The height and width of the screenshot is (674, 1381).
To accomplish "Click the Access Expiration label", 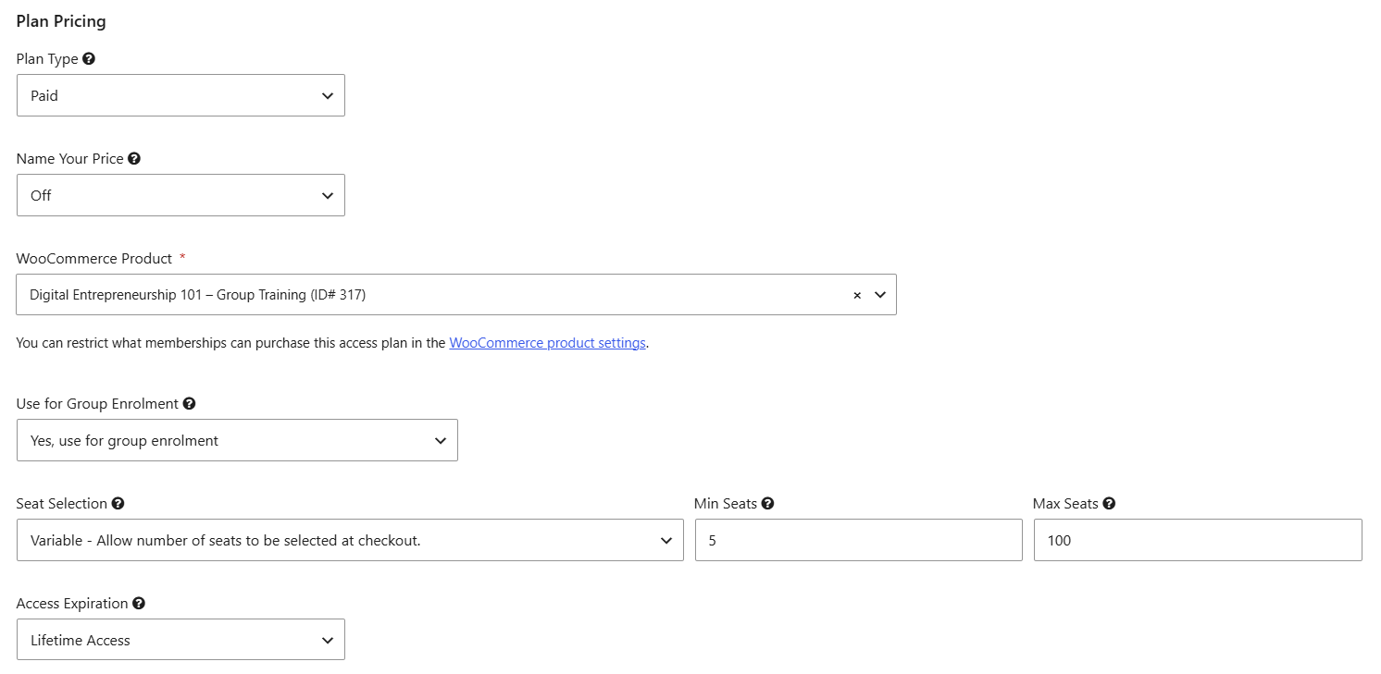I will pyautogui.click(x=72, y=604).
